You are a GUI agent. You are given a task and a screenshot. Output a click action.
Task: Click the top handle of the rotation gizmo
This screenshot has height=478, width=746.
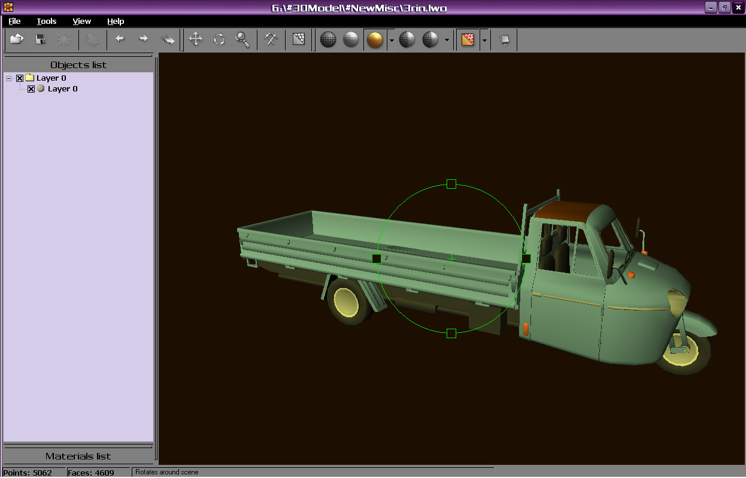451,184
